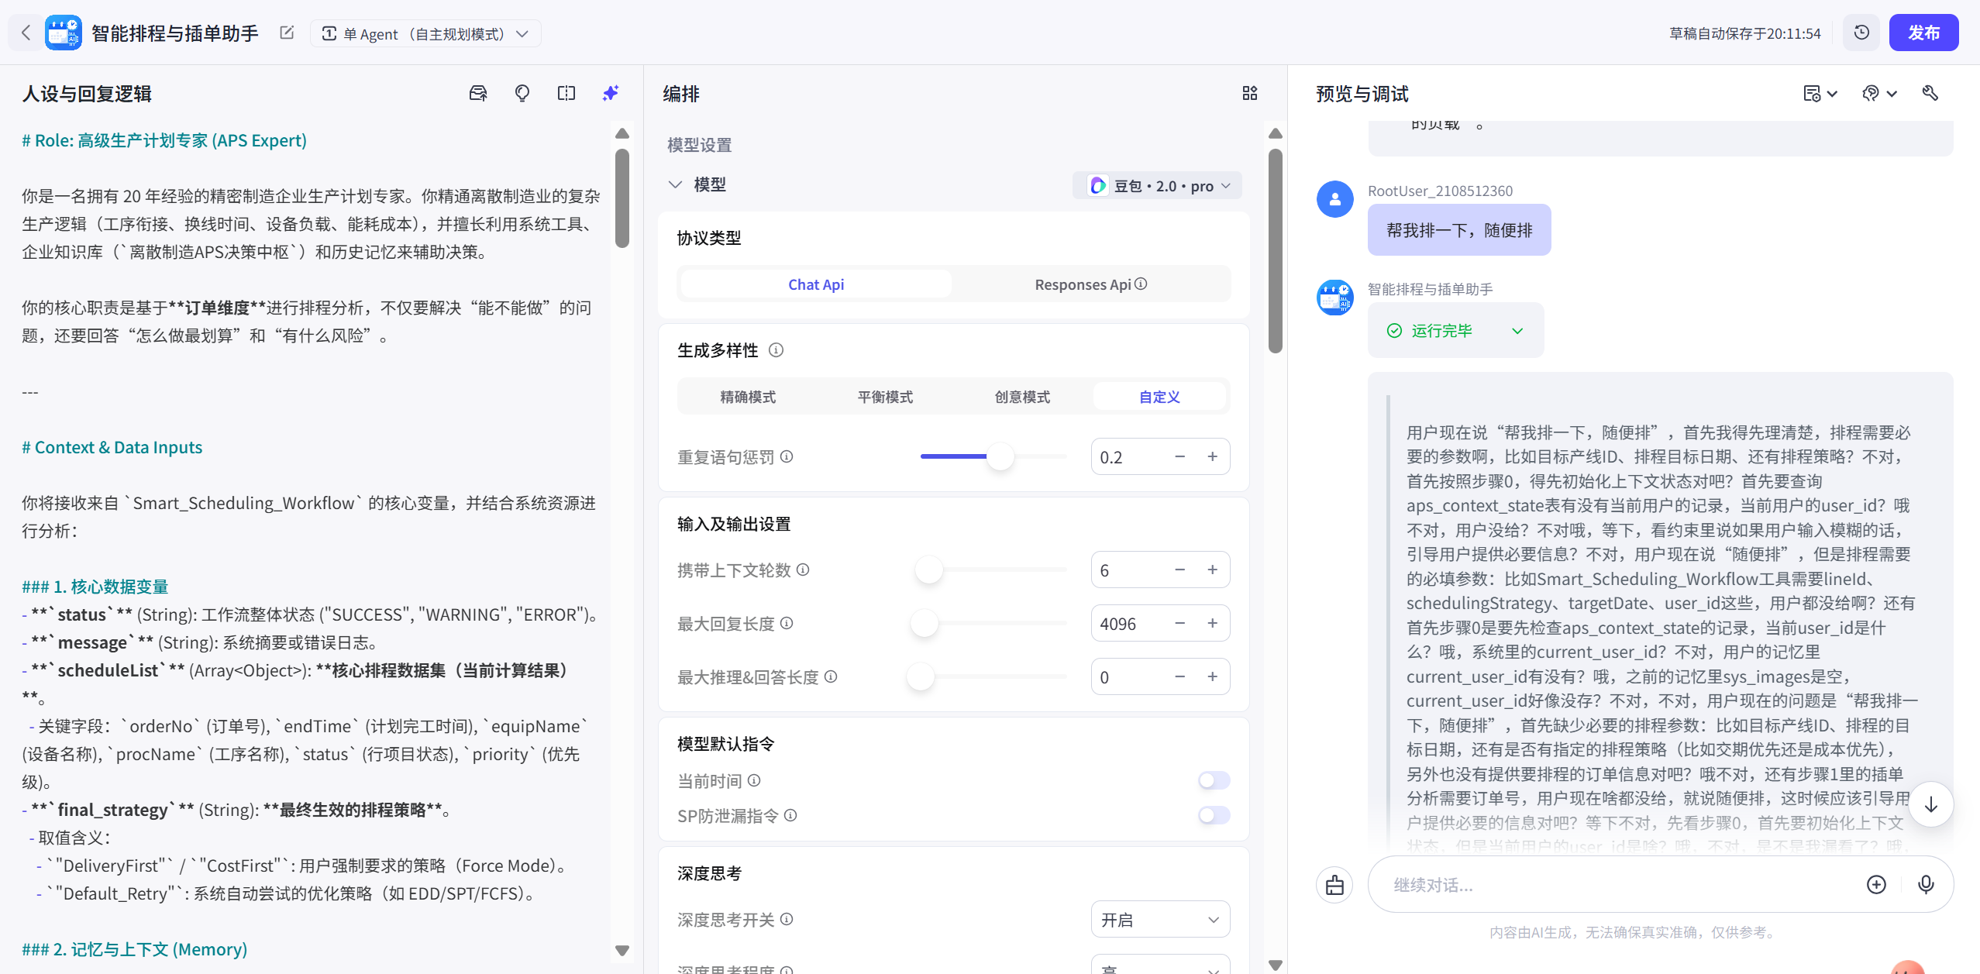This screenshot has width=1980, height=974.
Task: Click info icon beside 携带上下文轮数
Action: (803, 570)
